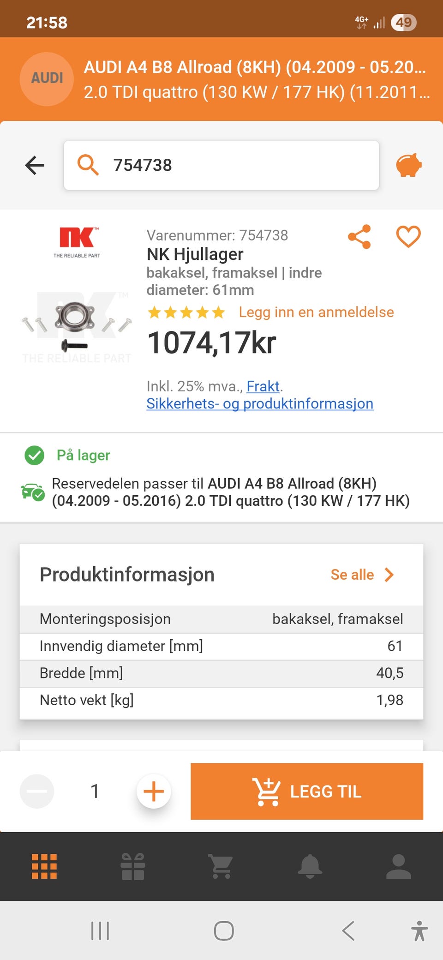Open the catalog grid tab
Viewport: 443px width, 960px height.
(x=44, y=866)
